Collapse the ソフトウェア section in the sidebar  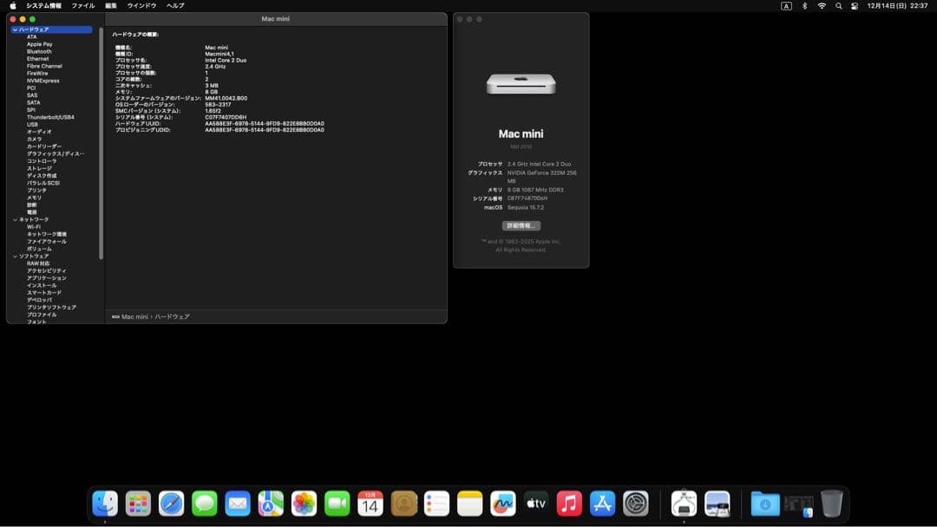(x=15, y=256)
